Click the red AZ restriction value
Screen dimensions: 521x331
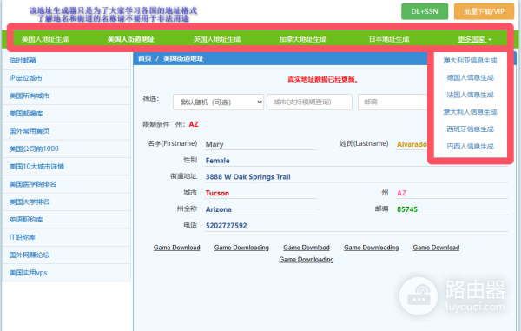pos(194,124)
